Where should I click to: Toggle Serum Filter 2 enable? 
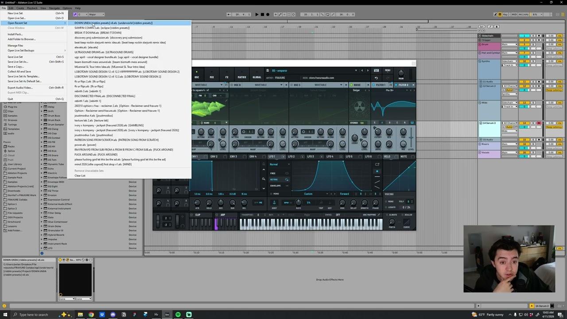396,85
